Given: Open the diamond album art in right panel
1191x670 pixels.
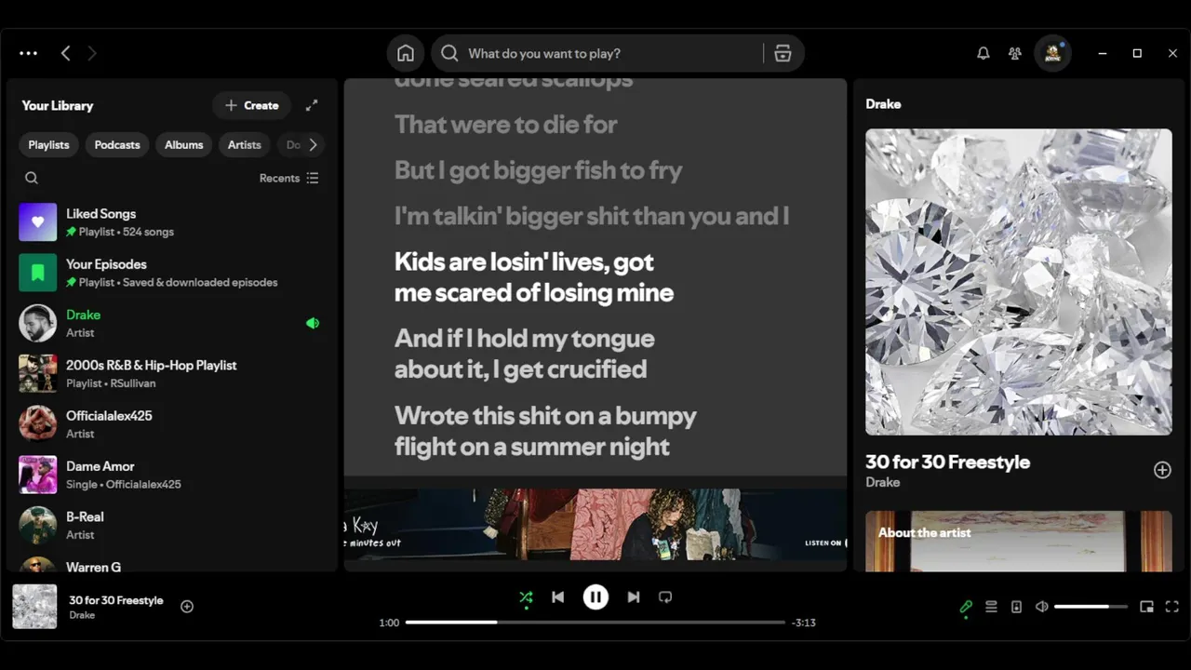Looking at the screenshot, I should point(1019,282).
